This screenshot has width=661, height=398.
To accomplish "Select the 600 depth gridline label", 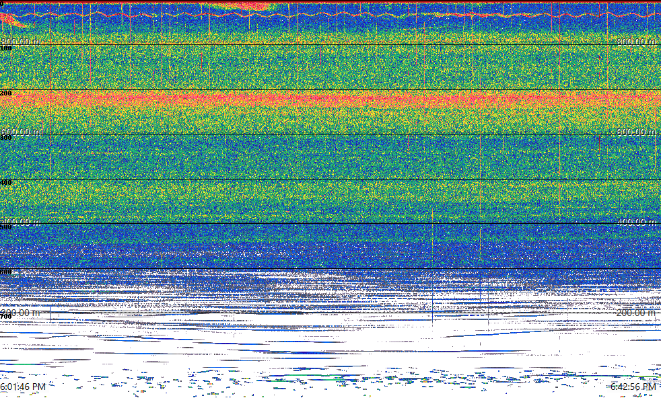I will 6,272.
